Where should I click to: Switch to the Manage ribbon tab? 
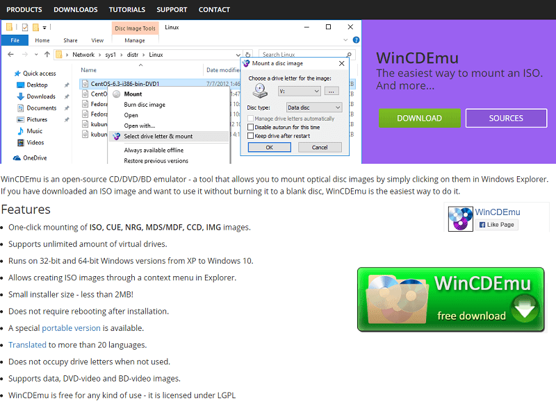(x=135, y=40)
